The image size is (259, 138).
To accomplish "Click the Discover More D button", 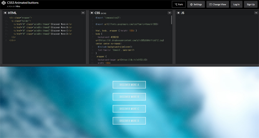I will 129,121.
